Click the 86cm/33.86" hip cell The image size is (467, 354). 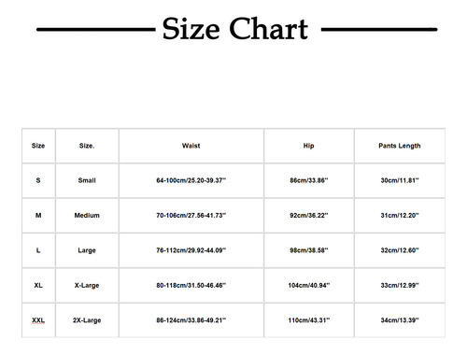[x=309, y=180]
